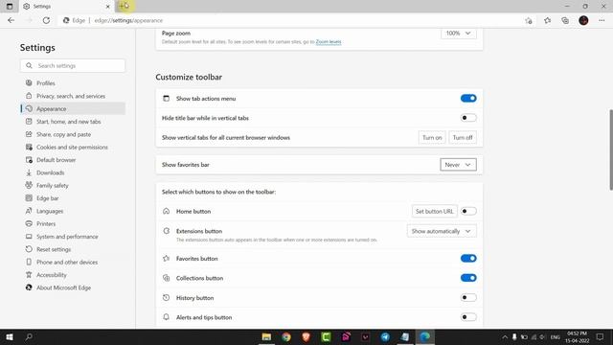
Task: Click Microsoft Edge taskbar icon
Action: [424, 336]
